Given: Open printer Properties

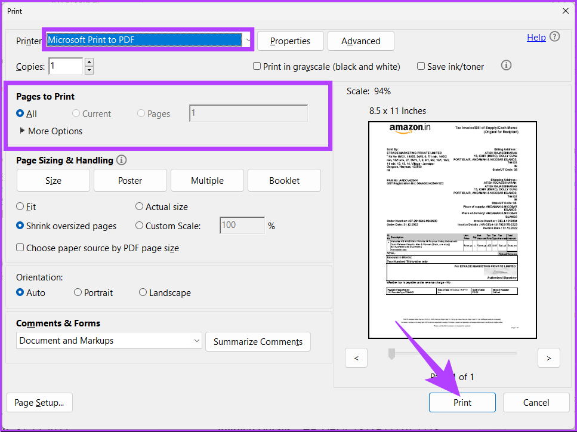Looking at the screenshot, I should [291, 41].
